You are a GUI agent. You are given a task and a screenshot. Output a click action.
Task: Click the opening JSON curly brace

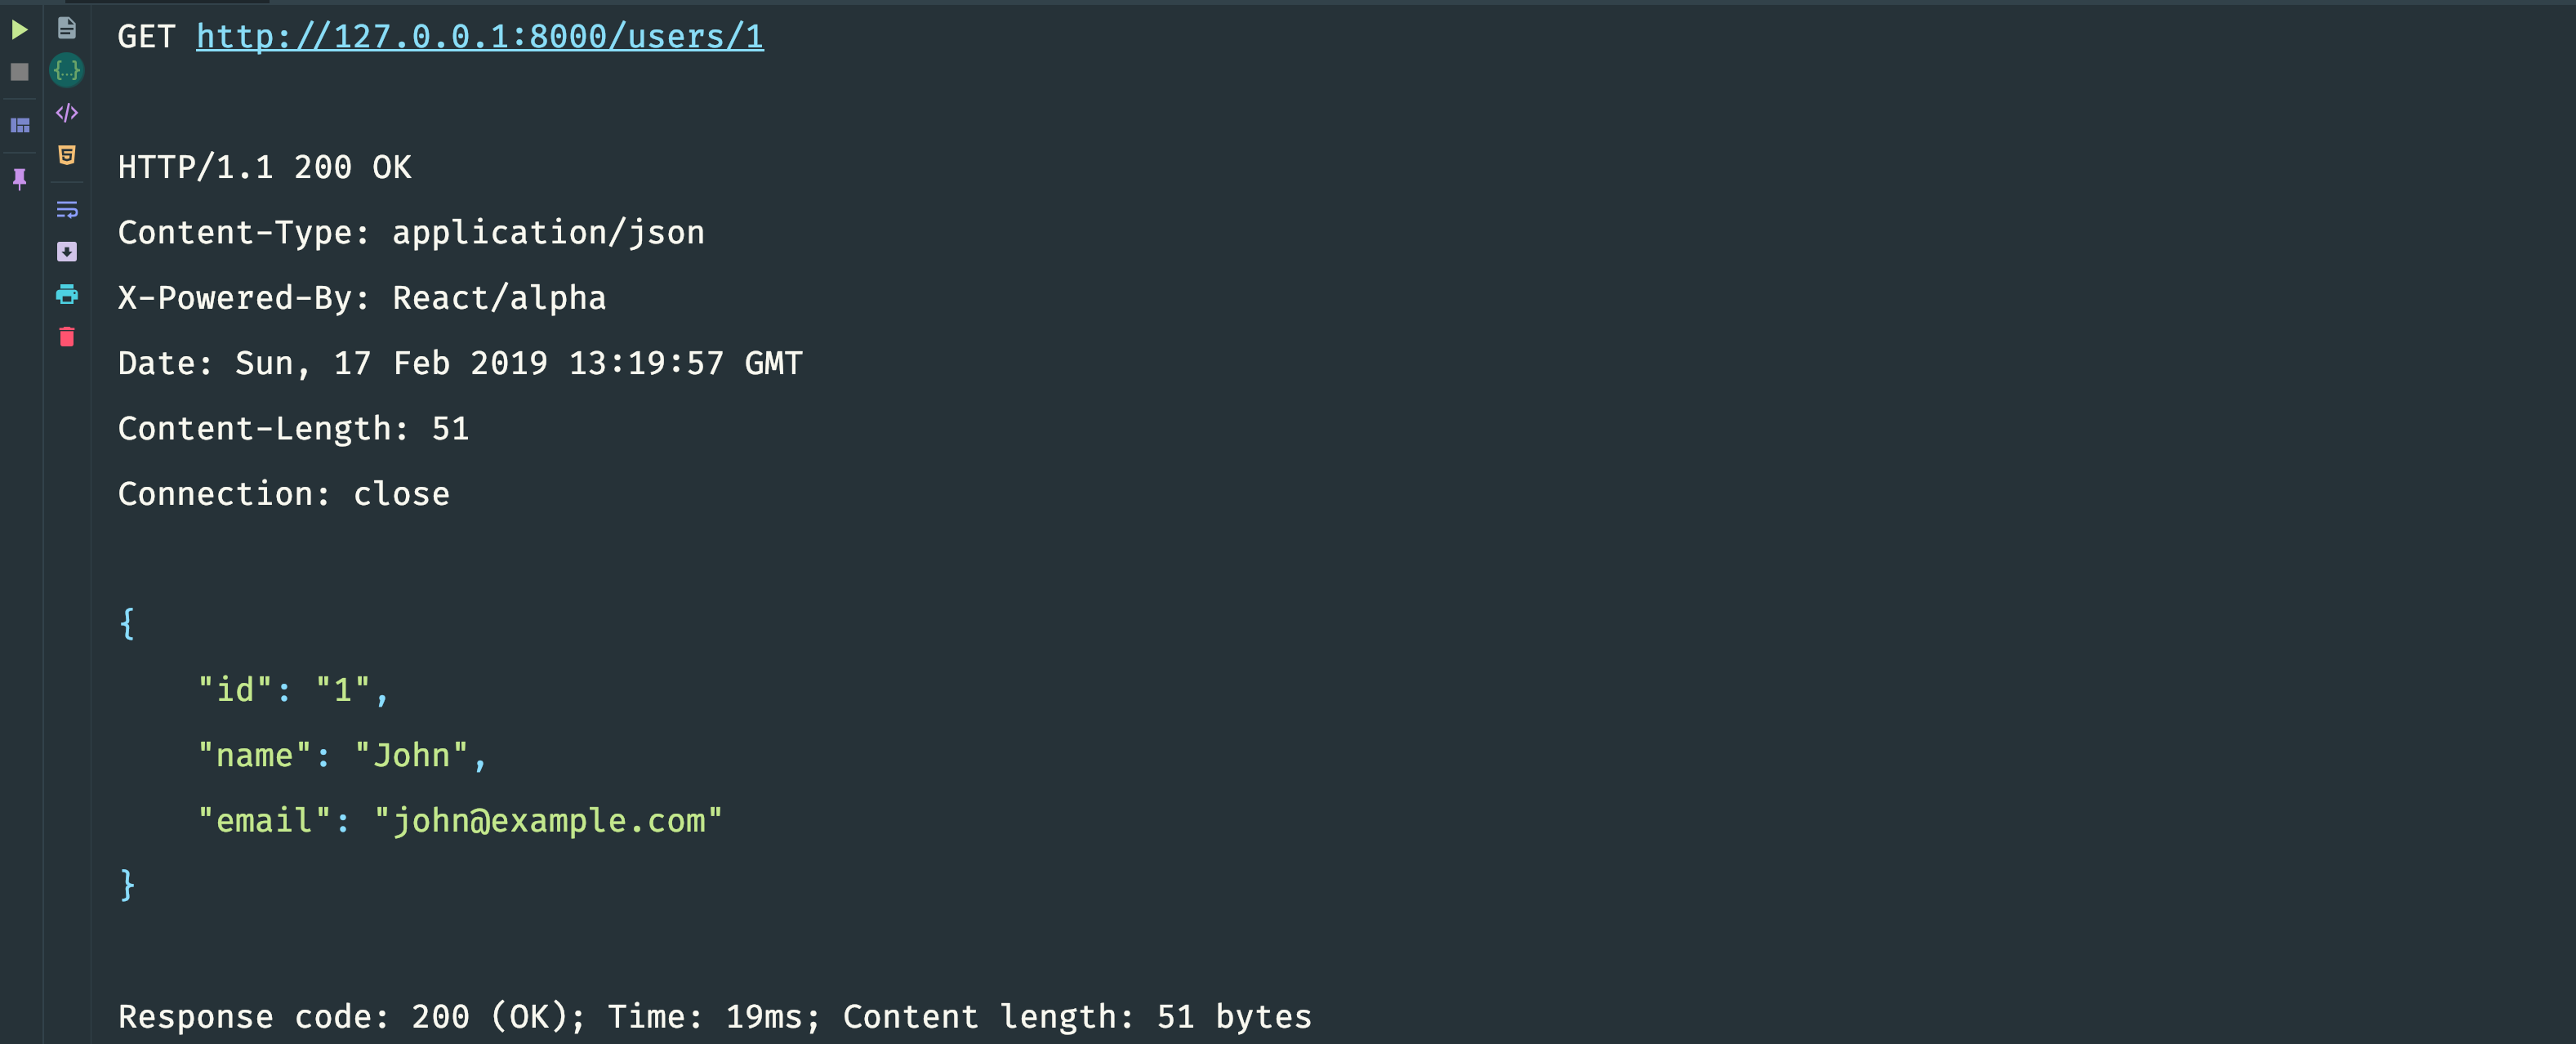point(127,624)
